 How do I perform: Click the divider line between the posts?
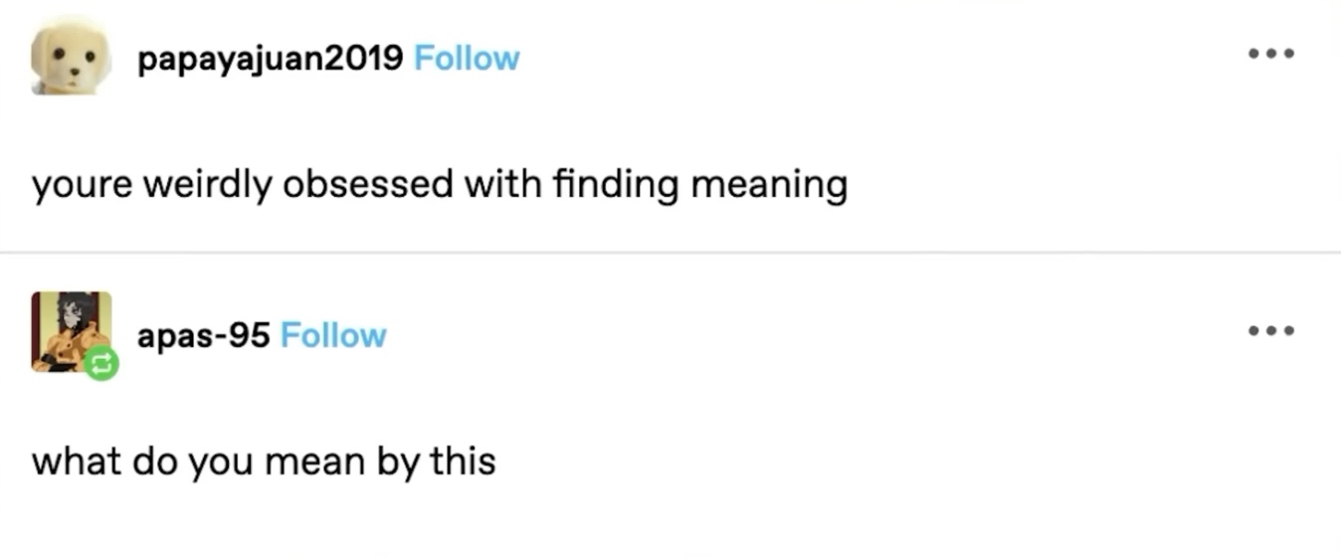coord(670,253)
